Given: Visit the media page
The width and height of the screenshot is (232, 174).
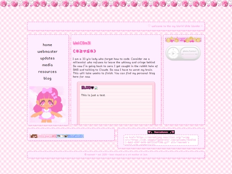Looking at the screenshot, I should (47, 65).
